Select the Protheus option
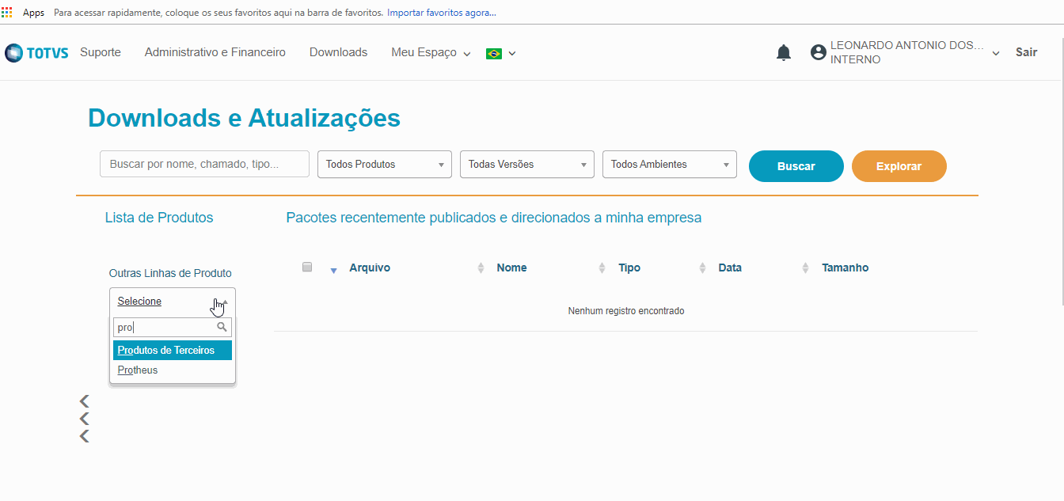The height and width of the screenshot is (501, 1064). click(x=173, y=370)
